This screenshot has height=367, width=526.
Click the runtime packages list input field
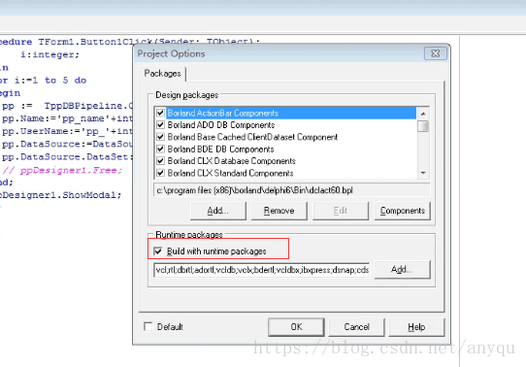coord(262,270)
